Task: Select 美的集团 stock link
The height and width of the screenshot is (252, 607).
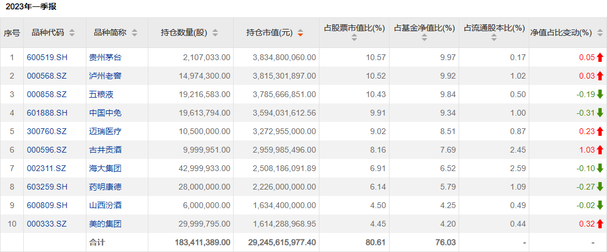Action: click(x=106, y=224)
